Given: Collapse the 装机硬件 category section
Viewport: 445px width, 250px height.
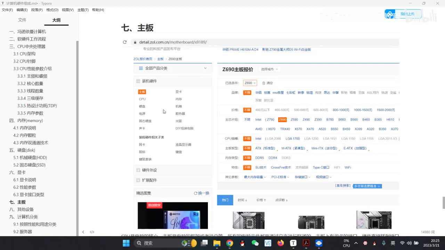Looking at the screenshot, I should (x=138, y=81).
